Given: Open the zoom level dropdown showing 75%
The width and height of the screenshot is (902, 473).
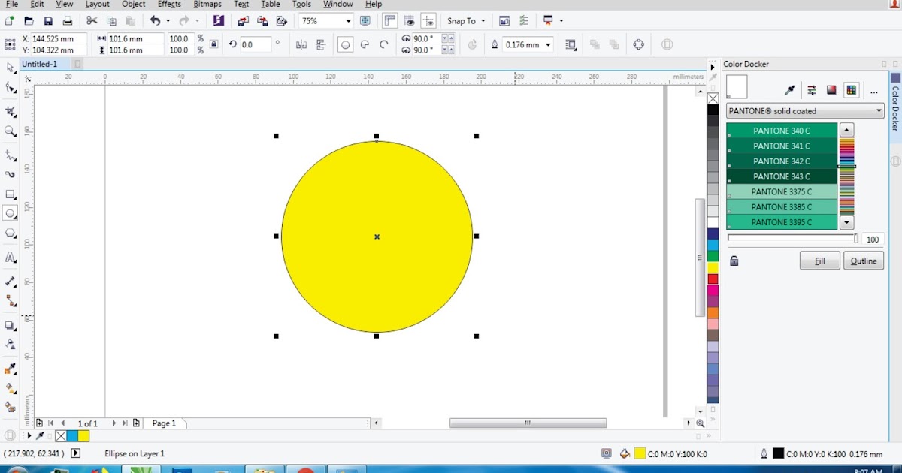Looking at the screenshot, I should (x=347, y=20).
